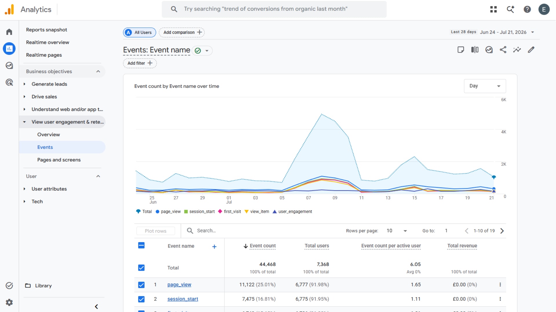
Task: Open the engagement Overview report
Action: tap(48, 135)
